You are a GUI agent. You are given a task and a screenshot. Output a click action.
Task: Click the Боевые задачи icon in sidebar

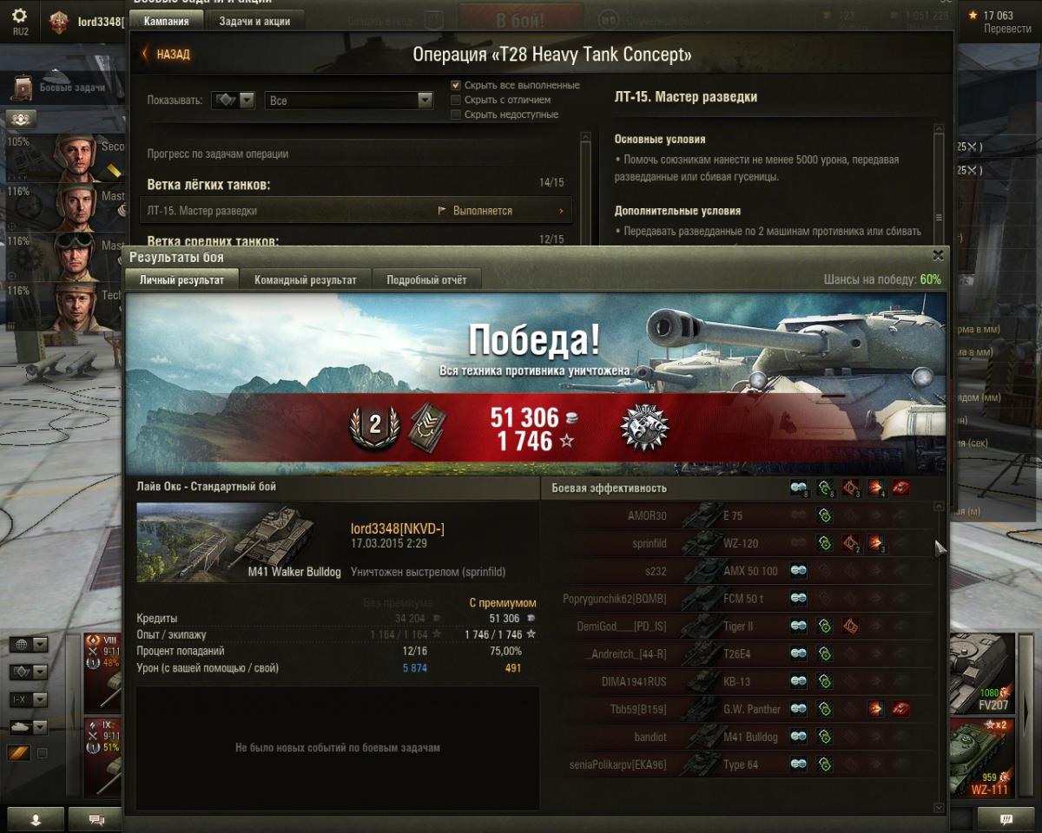pyautogui.click(x=23, y=88)
